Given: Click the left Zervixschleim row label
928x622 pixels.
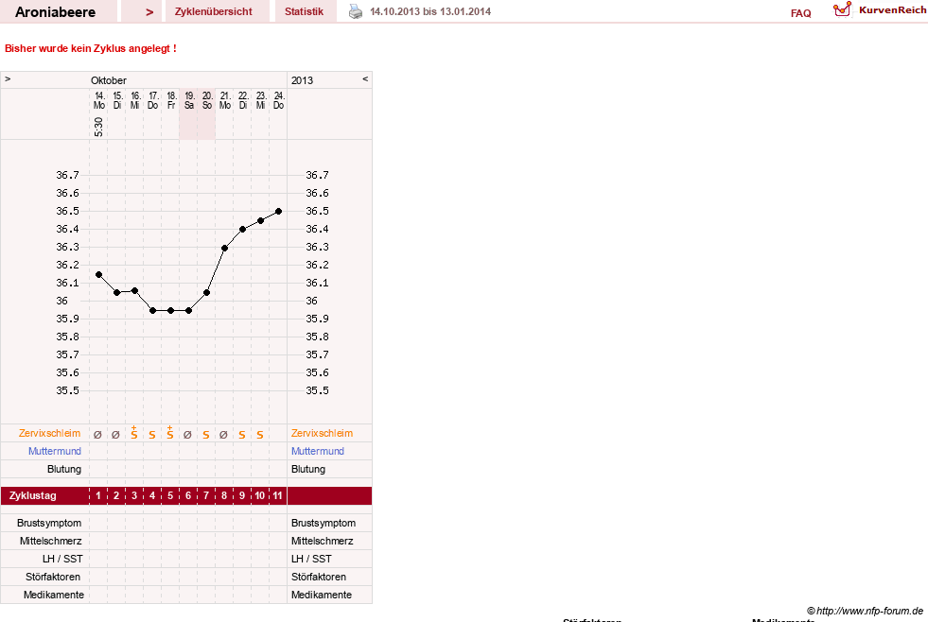Looking at the screenshot, I should [x=50, y=433].
